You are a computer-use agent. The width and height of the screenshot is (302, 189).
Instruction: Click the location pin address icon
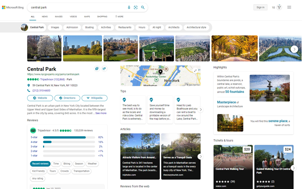29,86
